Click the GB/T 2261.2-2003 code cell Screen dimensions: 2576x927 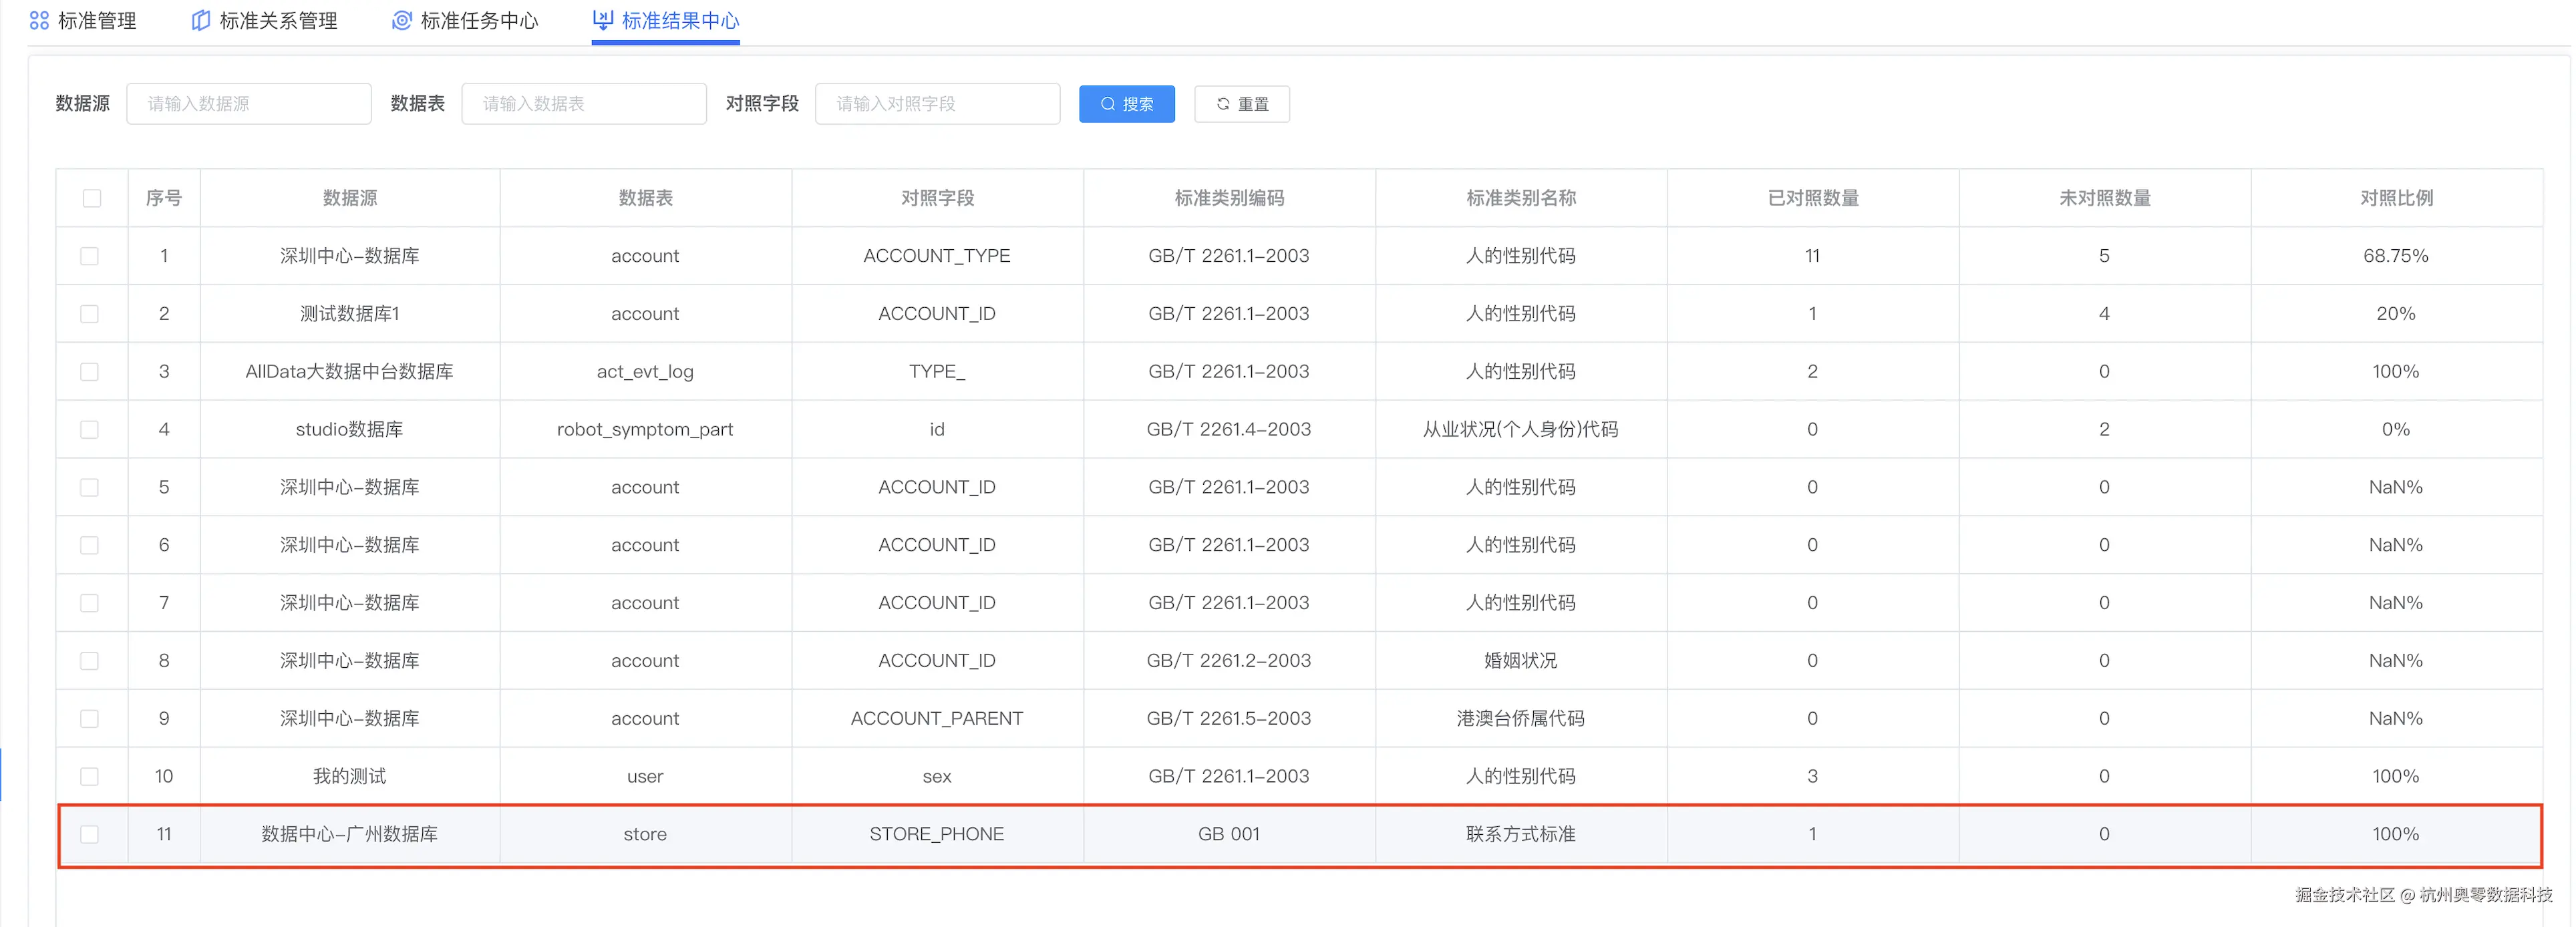coord(1229,661)
